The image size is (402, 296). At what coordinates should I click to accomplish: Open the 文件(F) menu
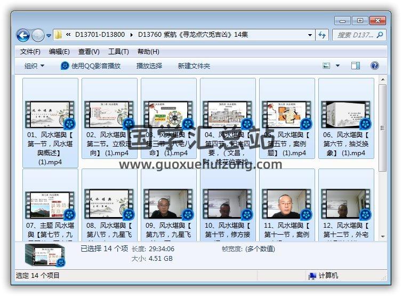tap(30, 52)
